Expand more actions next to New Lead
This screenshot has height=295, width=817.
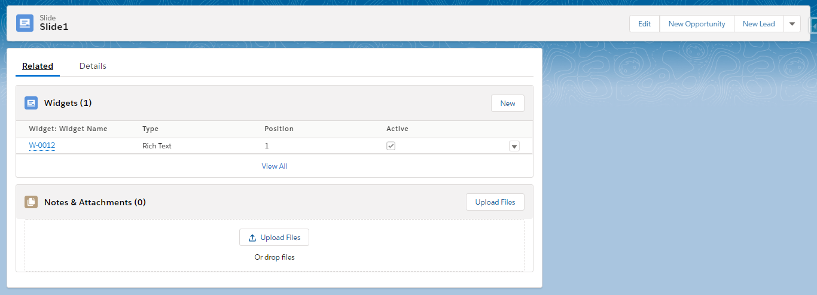(x=792, y=24)
